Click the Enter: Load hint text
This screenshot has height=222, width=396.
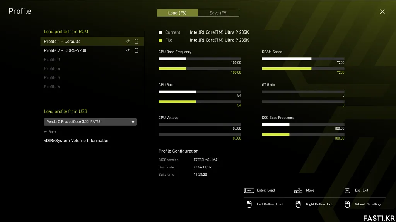pos(266,190)
